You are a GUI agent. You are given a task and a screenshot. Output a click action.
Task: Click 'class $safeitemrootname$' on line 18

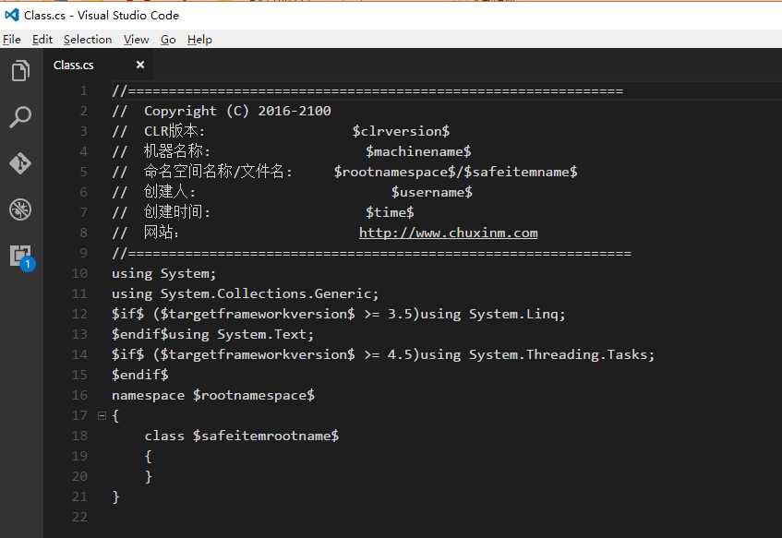click(241, 436)
